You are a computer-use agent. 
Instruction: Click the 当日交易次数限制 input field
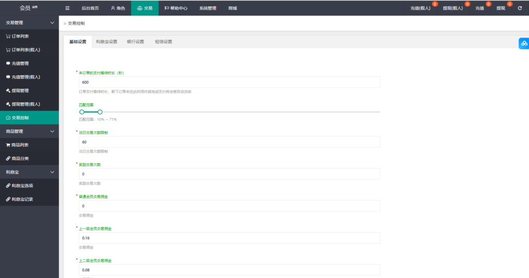(229, 142)
